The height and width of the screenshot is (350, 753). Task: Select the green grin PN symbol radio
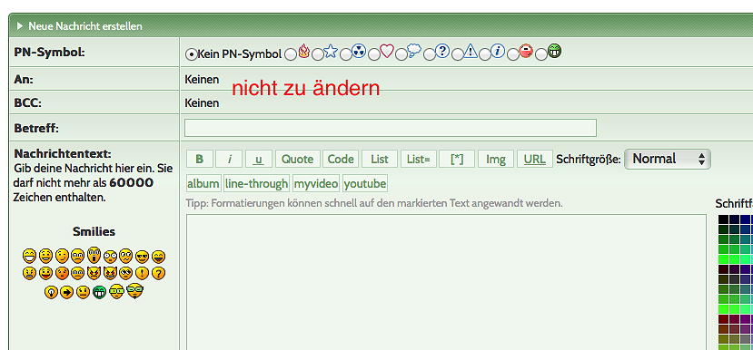pos(541,54)
